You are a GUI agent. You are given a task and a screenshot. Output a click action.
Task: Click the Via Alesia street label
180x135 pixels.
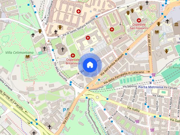click(130, 119)
